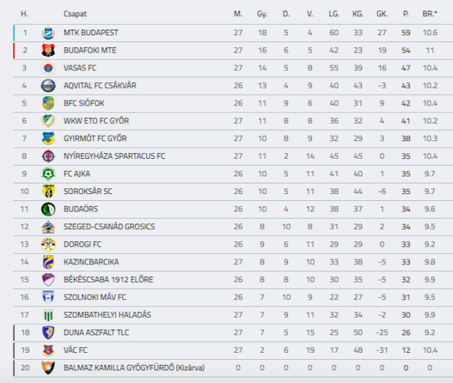
Task: Open the Nyíregyháza Spartacus FC team name
Action: tap(115, 156)
